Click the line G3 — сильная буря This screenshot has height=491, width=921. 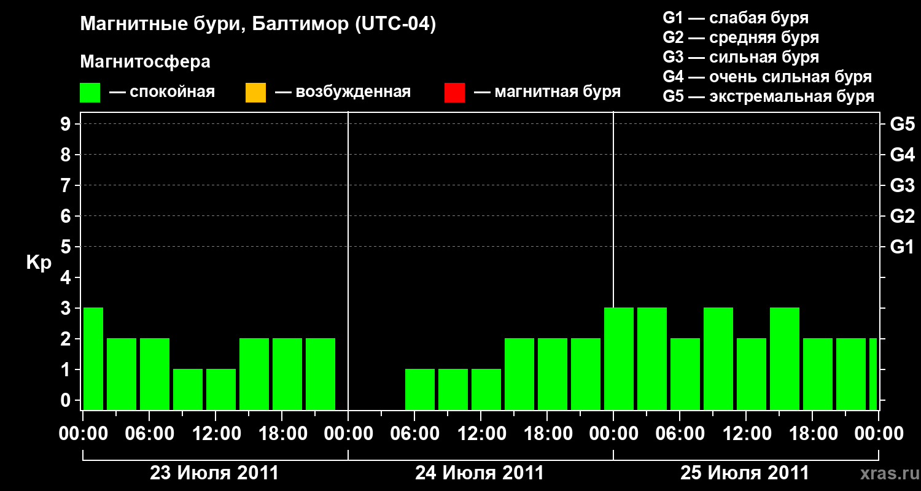point(740,57)
